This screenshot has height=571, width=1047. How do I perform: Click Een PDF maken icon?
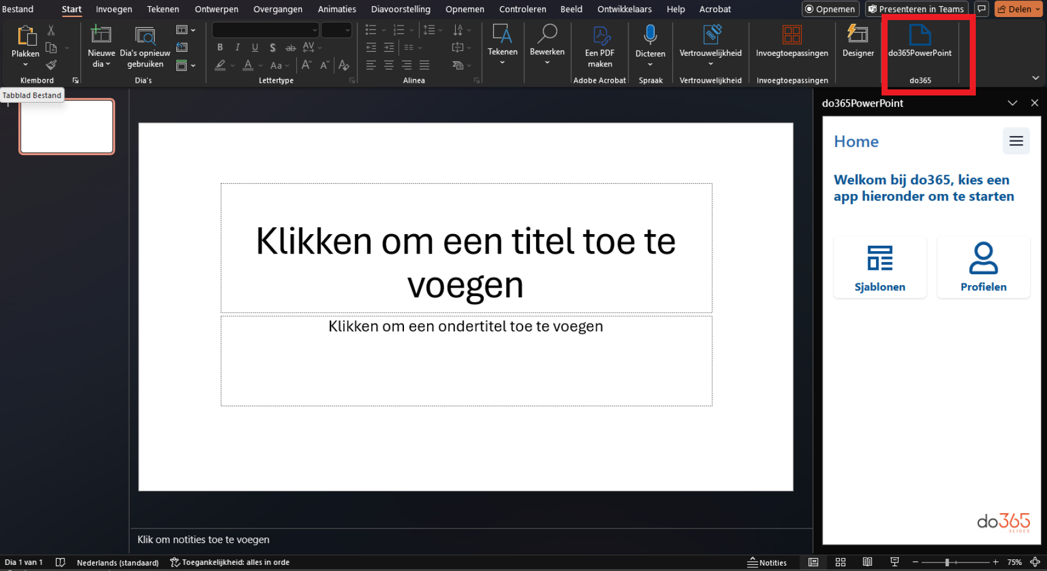pos(600,36)
